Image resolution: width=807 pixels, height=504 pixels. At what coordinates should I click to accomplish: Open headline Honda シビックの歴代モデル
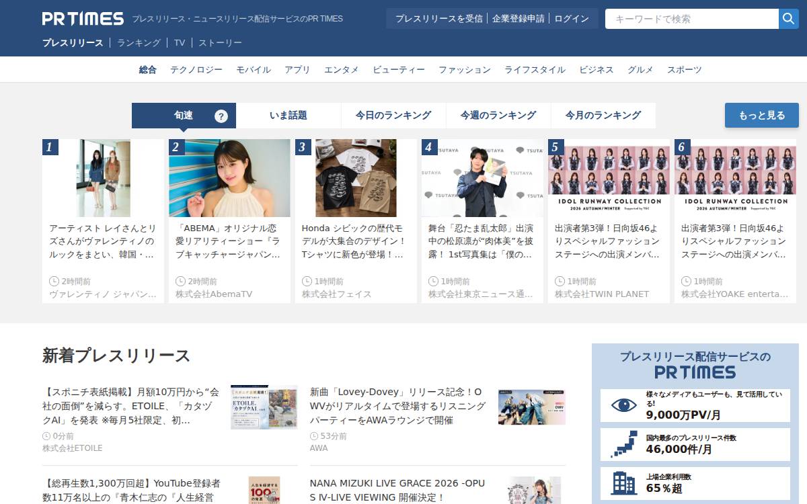356,242
